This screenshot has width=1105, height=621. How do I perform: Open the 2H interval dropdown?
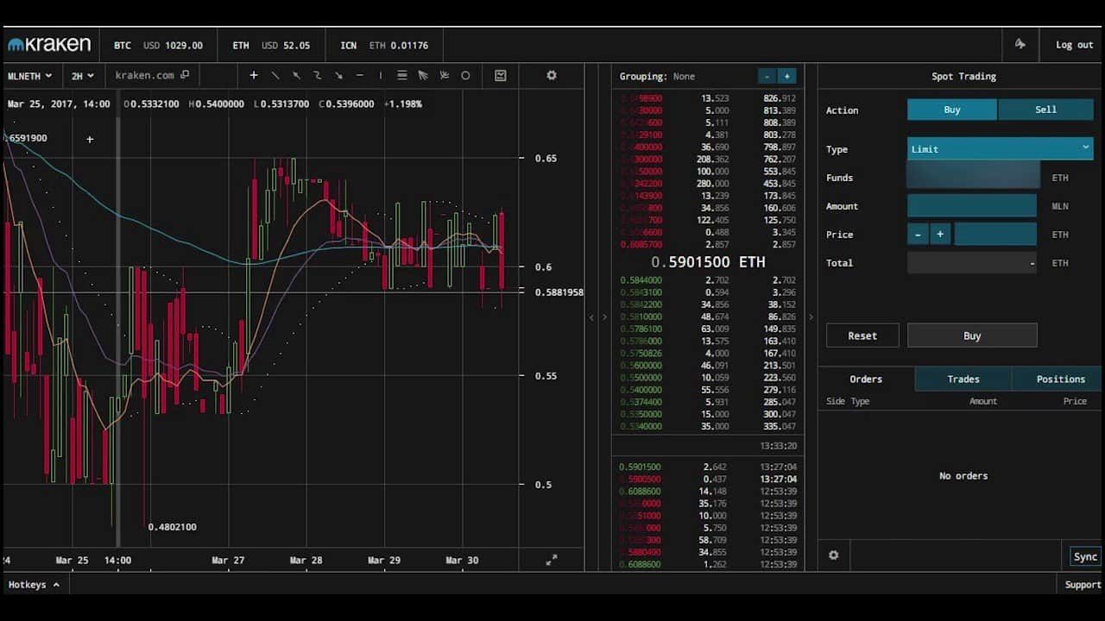[83, 76]
